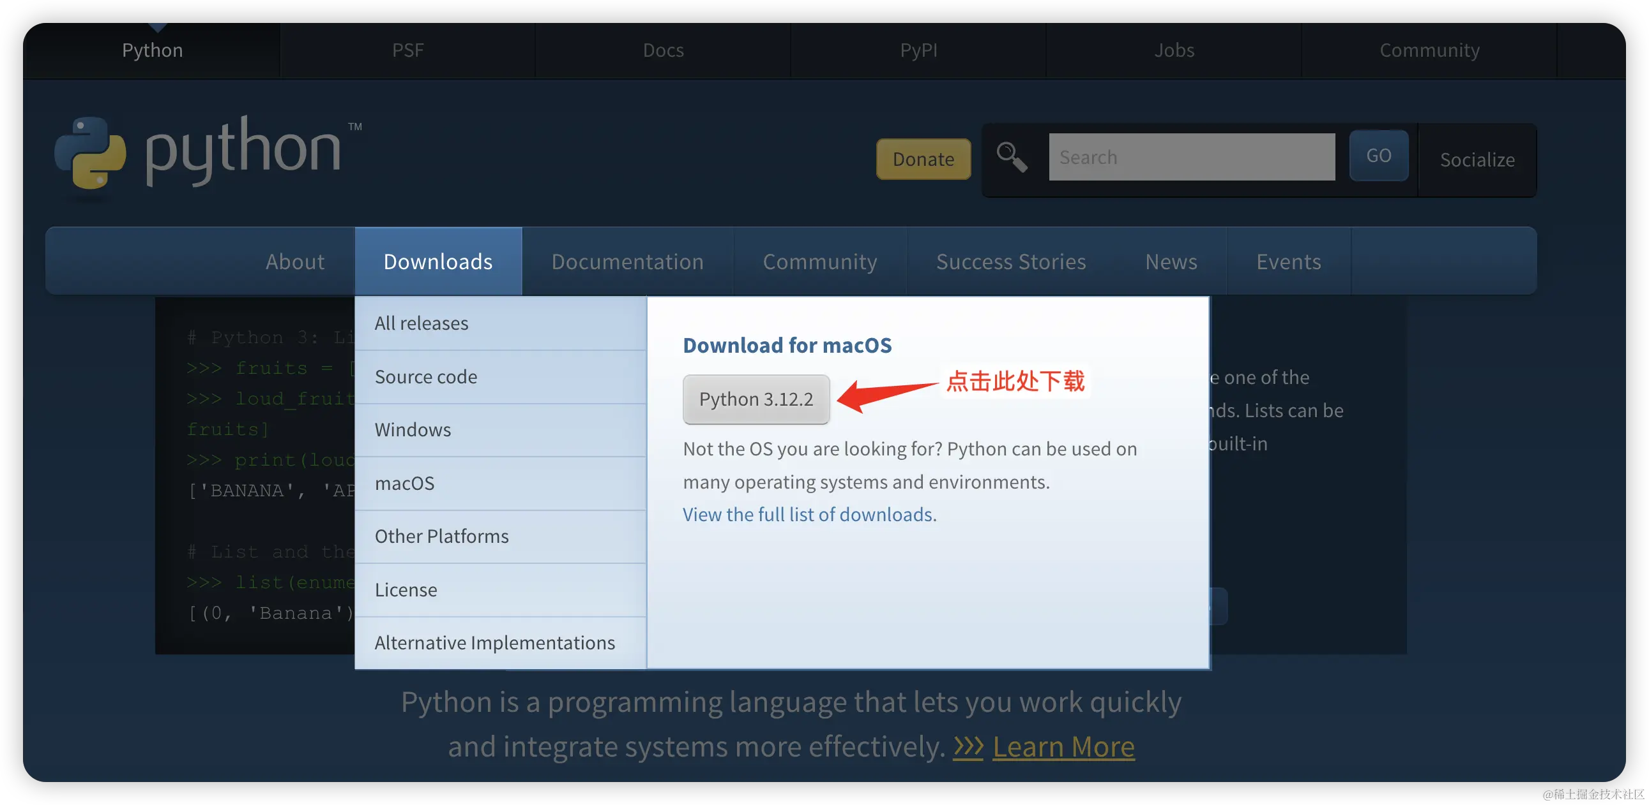Choose macOS in Downloads menu
1649x805 pixels.
point(500,483)
